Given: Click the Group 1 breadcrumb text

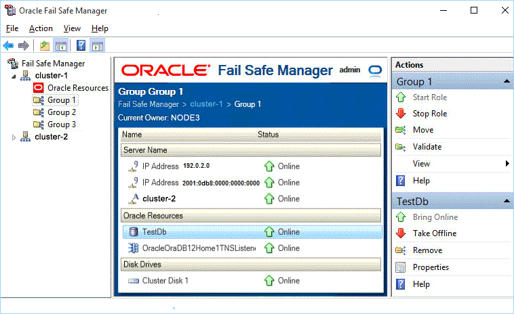Looking at the screenshot, I should click(248, 104).
